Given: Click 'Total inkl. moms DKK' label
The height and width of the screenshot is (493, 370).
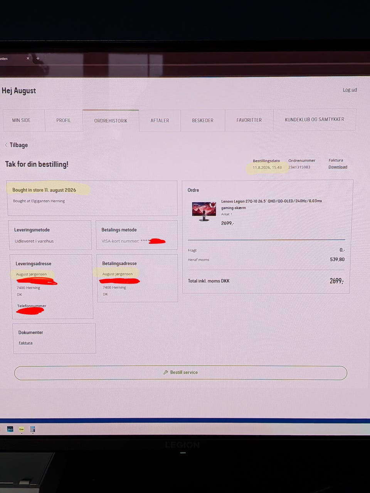Looking at the screenshot, I should pyautogui.click(x=209, y=281).
